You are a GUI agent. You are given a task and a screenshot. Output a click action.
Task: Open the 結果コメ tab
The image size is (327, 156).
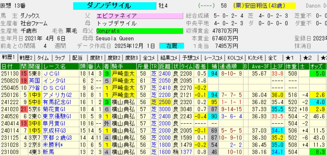169,57
